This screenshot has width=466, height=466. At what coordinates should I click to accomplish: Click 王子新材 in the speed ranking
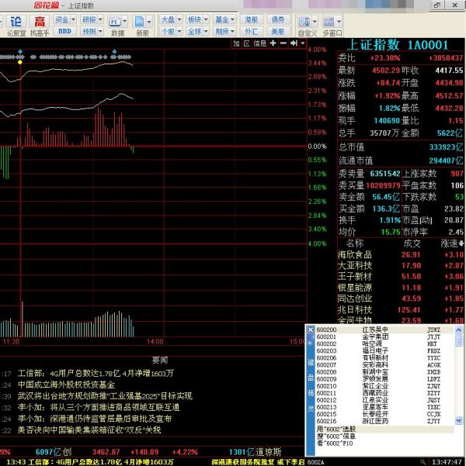(x=355, y=277)
